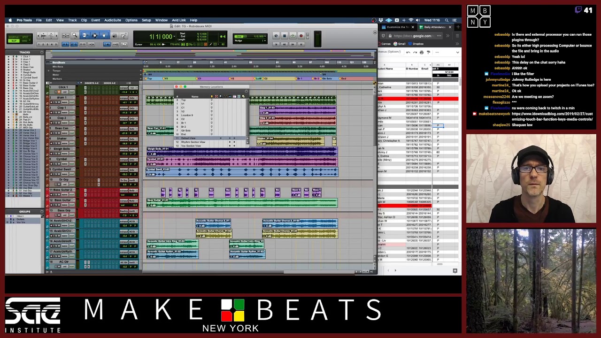Record-enable the drum 1 track
Image resolution: width=601 pixels, height=338 pixels.
coord(51,102)
